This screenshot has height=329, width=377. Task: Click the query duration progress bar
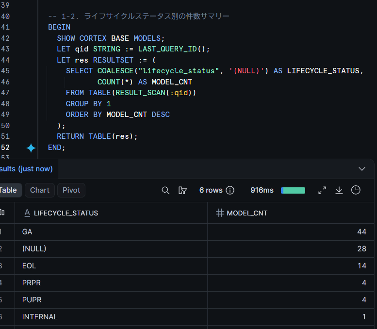click(x=293, y=191)
